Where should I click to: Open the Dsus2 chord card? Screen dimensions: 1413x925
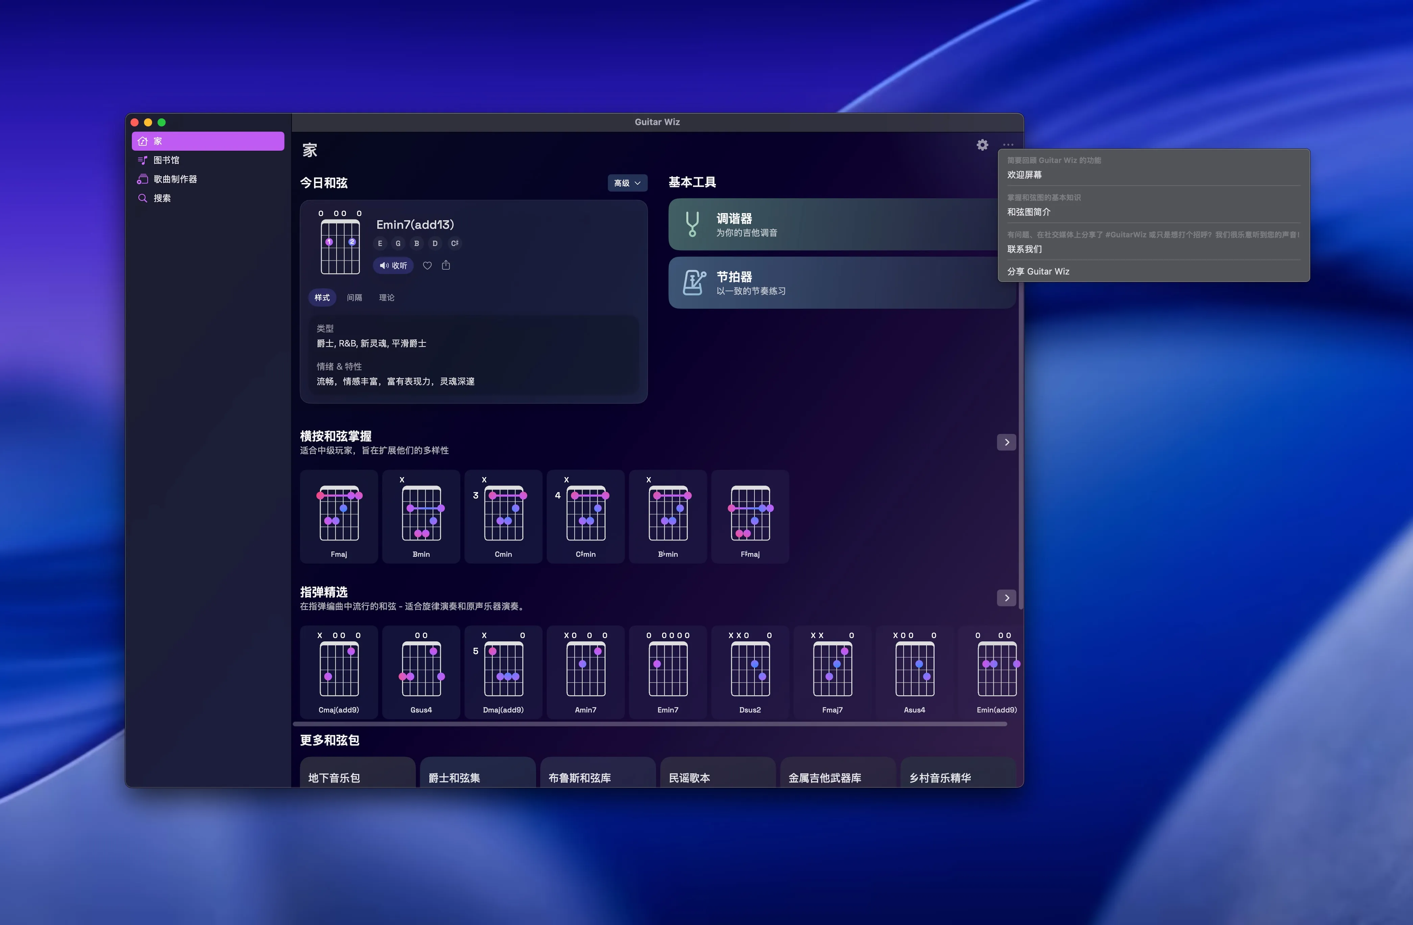pos(750,672)
